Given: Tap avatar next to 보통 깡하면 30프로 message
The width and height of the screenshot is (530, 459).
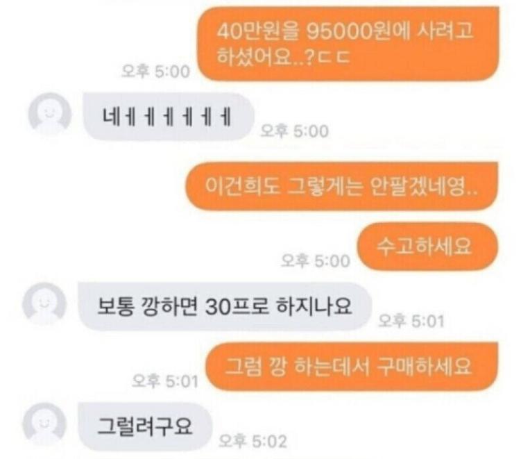Looking at the screenshot, I should coord(44,303).
